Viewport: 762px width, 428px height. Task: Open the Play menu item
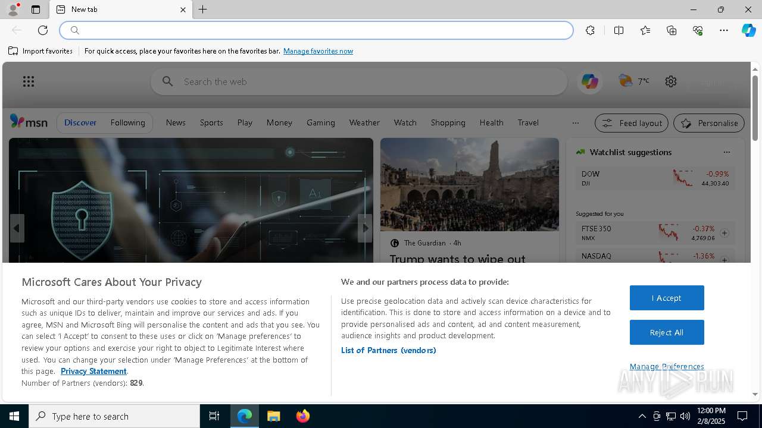coord(245,122)
